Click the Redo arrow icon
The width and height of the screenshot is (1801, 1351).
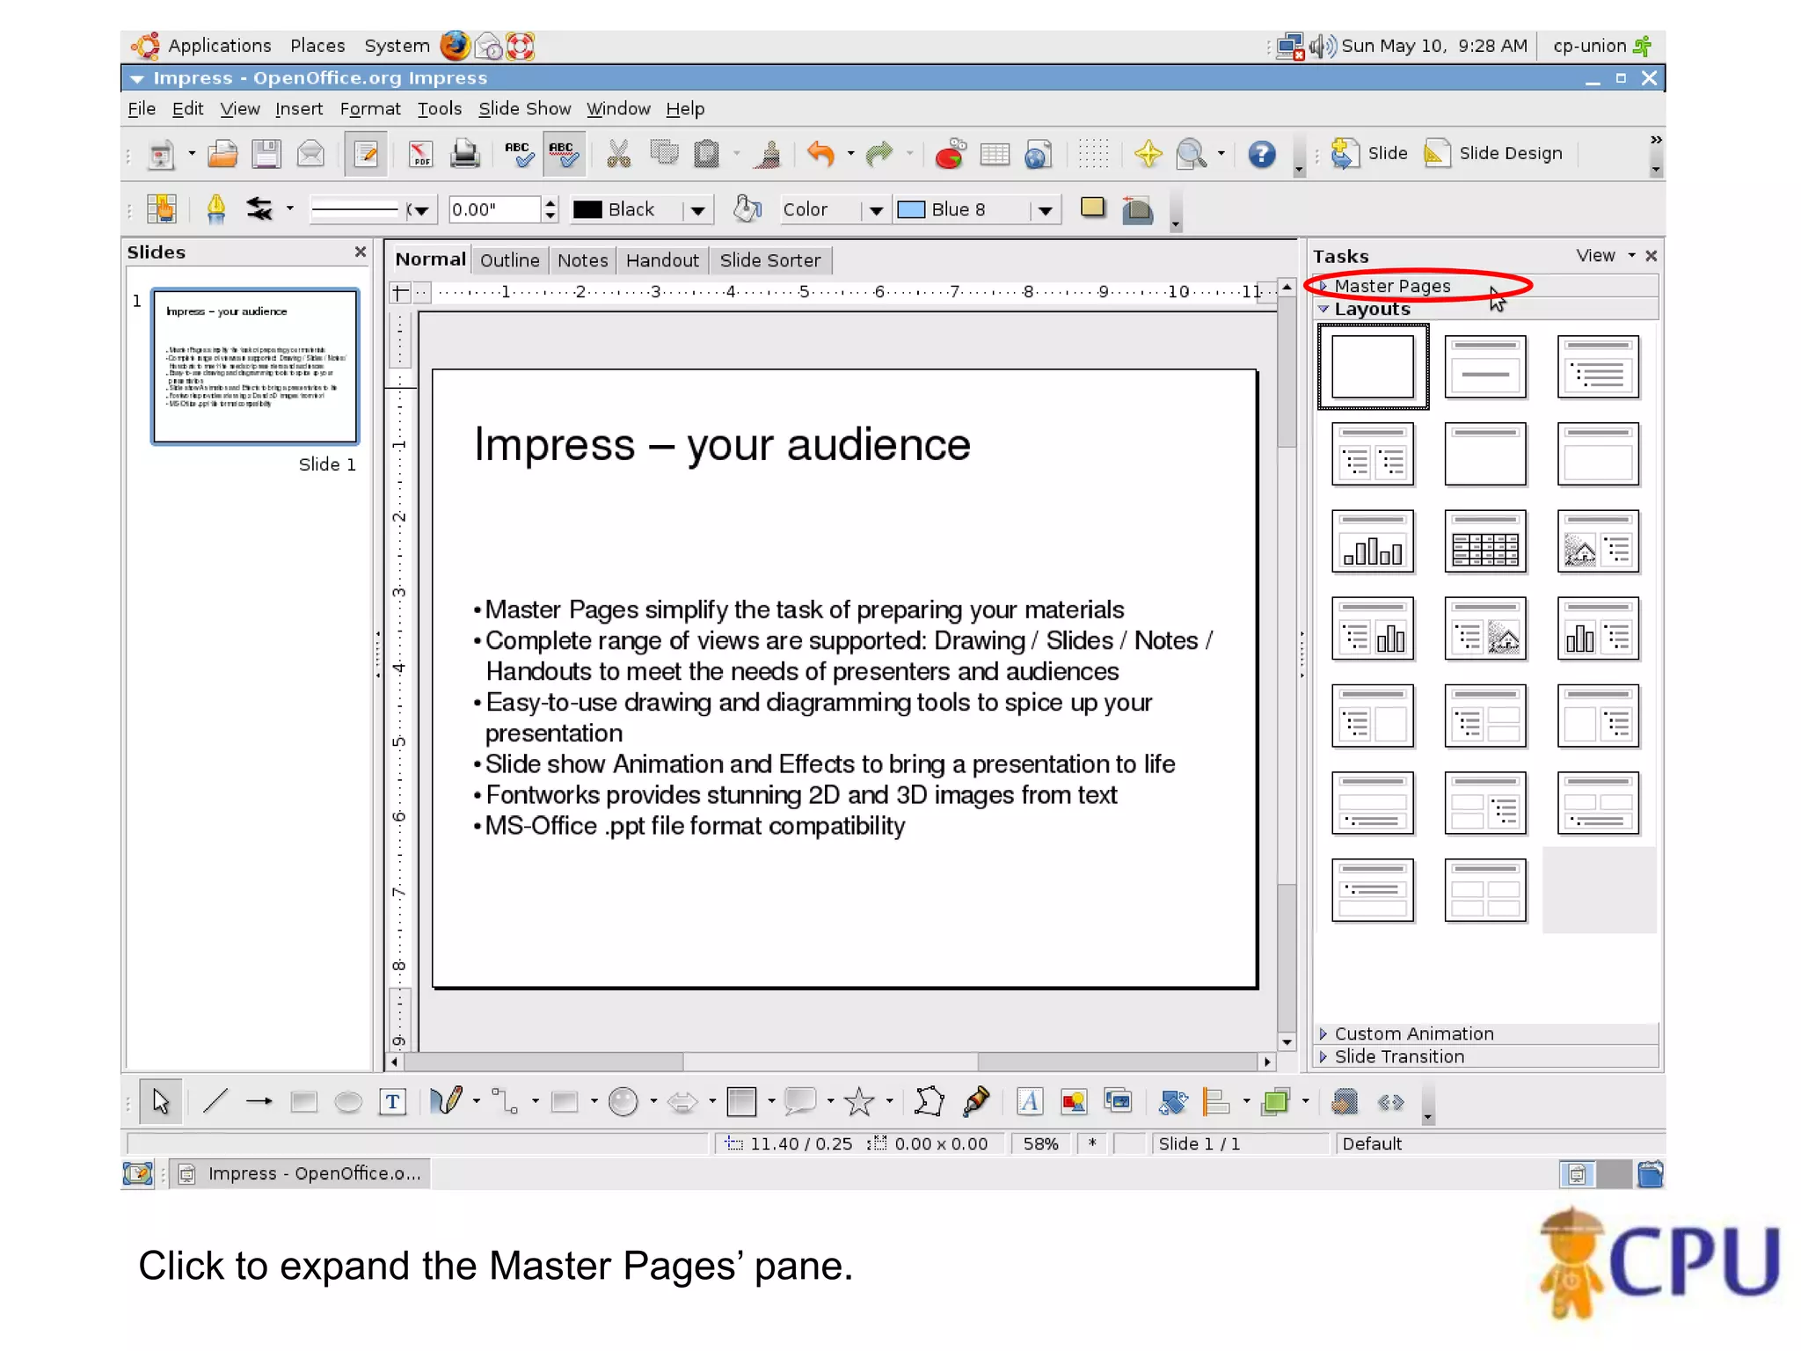point(879,155)
